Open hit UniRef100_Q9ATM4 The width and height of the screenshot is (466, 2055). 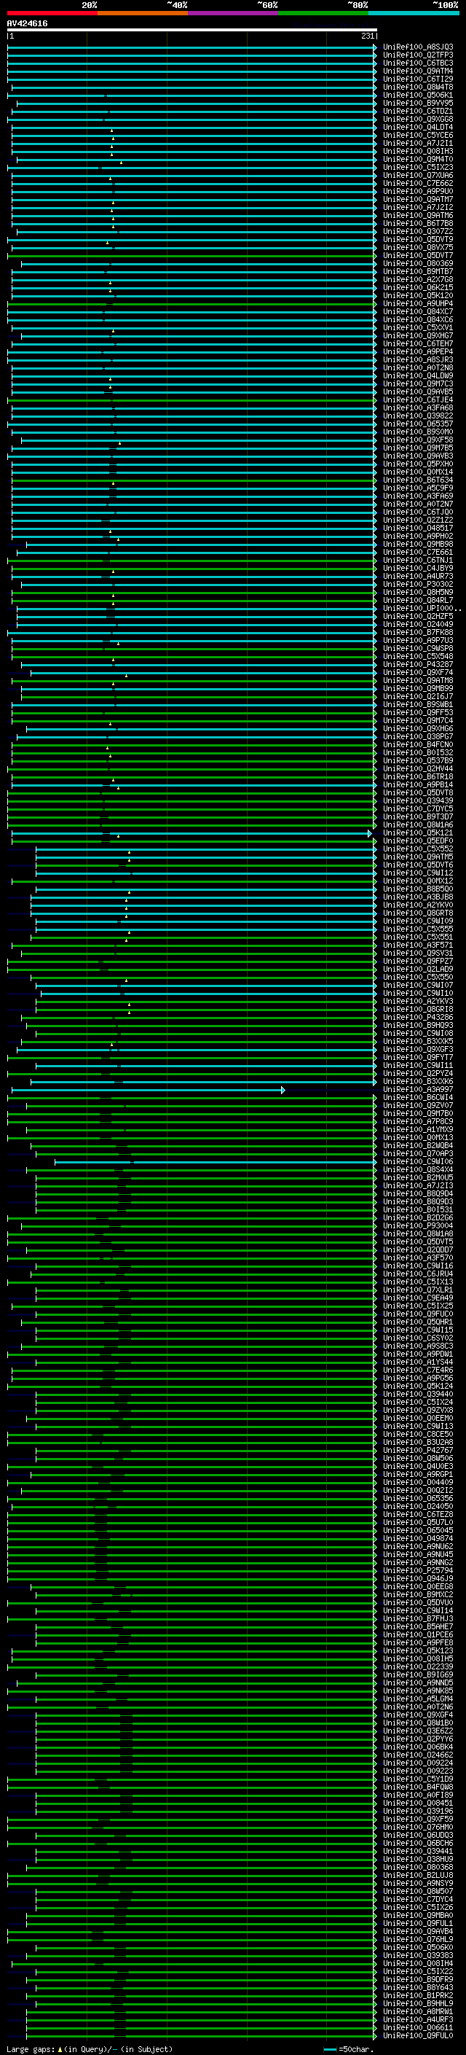pyautogui.click(x=418, y=71)
